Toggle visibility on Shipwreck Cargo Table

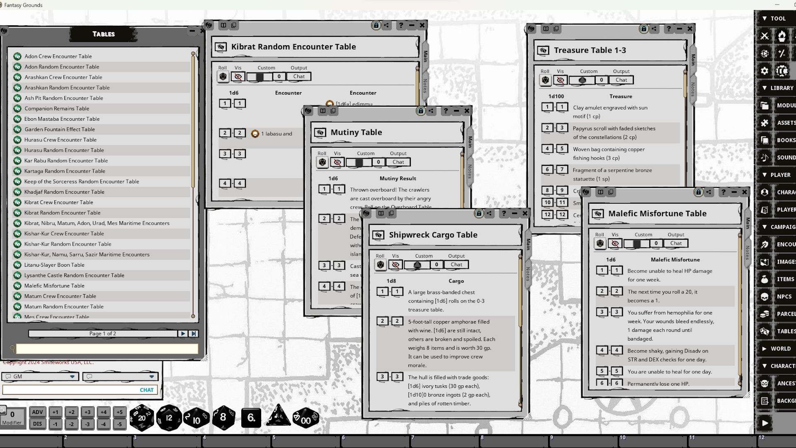click(x=395, y=265)
